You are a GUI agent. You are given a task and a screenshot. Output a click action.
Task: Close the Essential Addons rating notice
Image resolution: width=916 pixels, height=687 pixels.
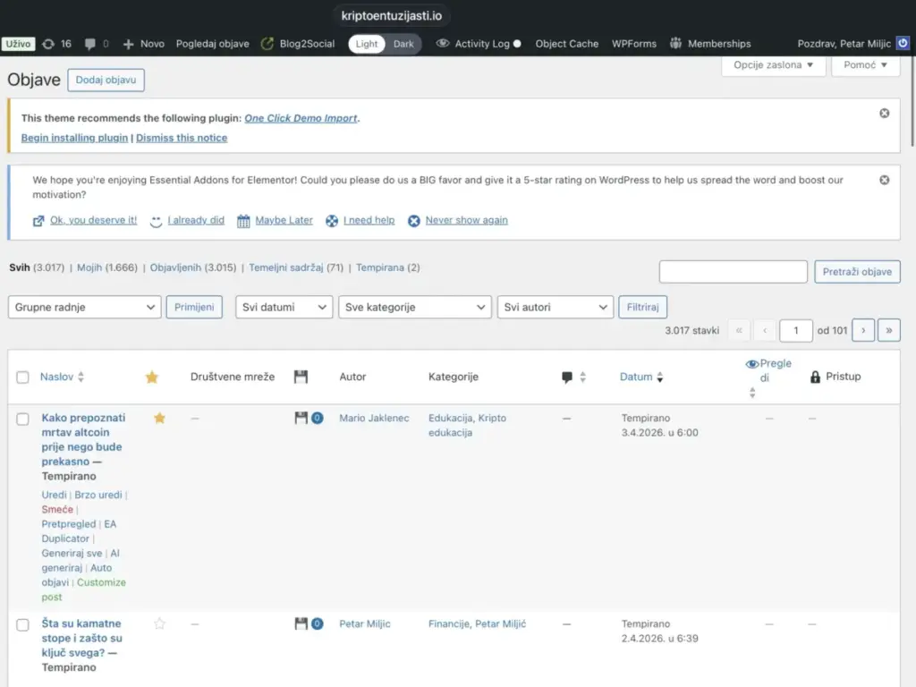(884, 180)
